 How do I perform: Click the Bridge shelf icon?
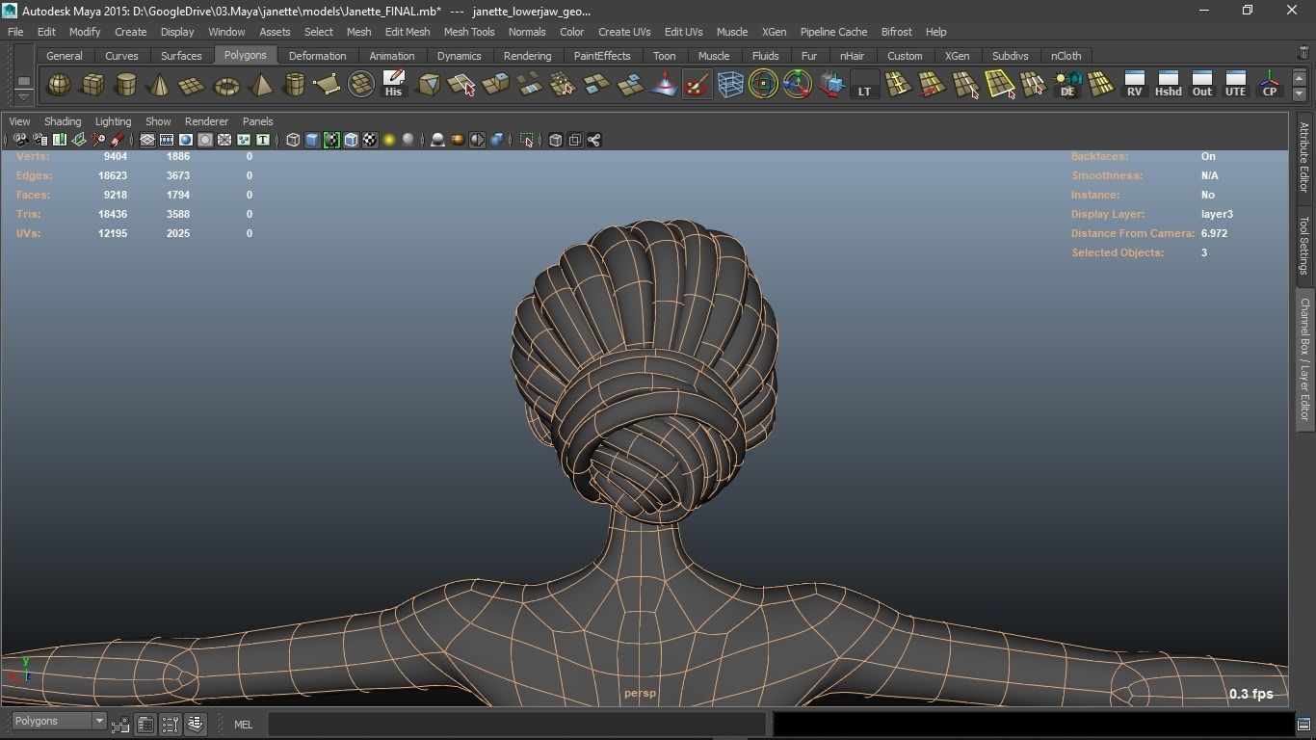pyautogui.click(x=529, y=85)
